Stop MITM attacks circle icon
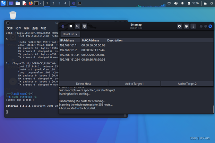The width and height of the screenshot is (215, 143). click(186, 26)
